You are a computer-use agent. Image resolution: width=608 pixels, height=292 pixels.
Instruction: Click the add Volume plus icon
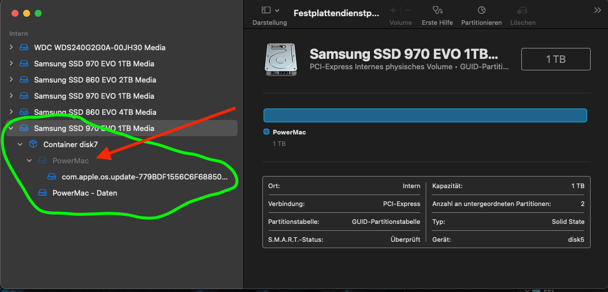pyautogui.click(x=393, y=10)
